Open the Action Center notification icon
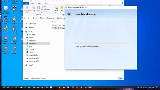 (157, 87)
